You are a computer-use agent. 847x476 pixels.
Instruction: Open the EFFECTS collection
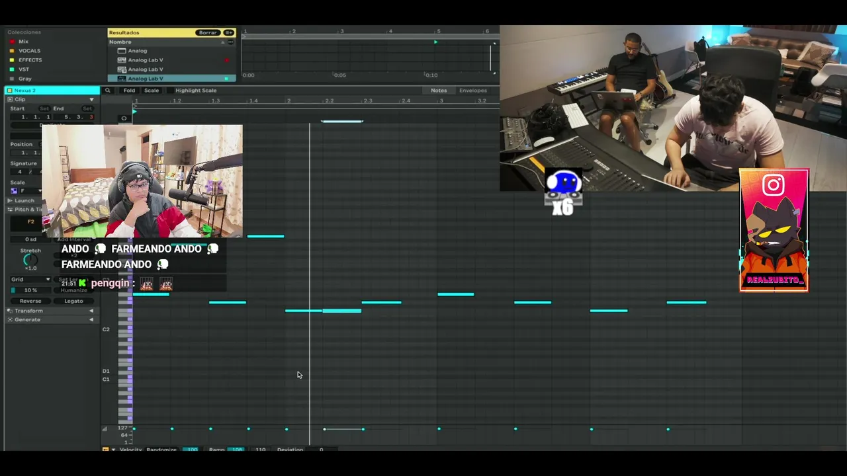point(30,59)
